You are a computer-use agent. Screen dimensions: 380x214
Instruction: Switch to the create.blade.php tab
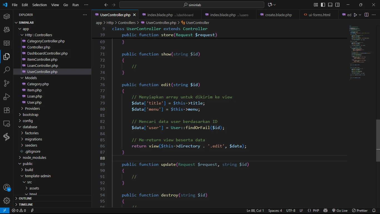(278, 15)
